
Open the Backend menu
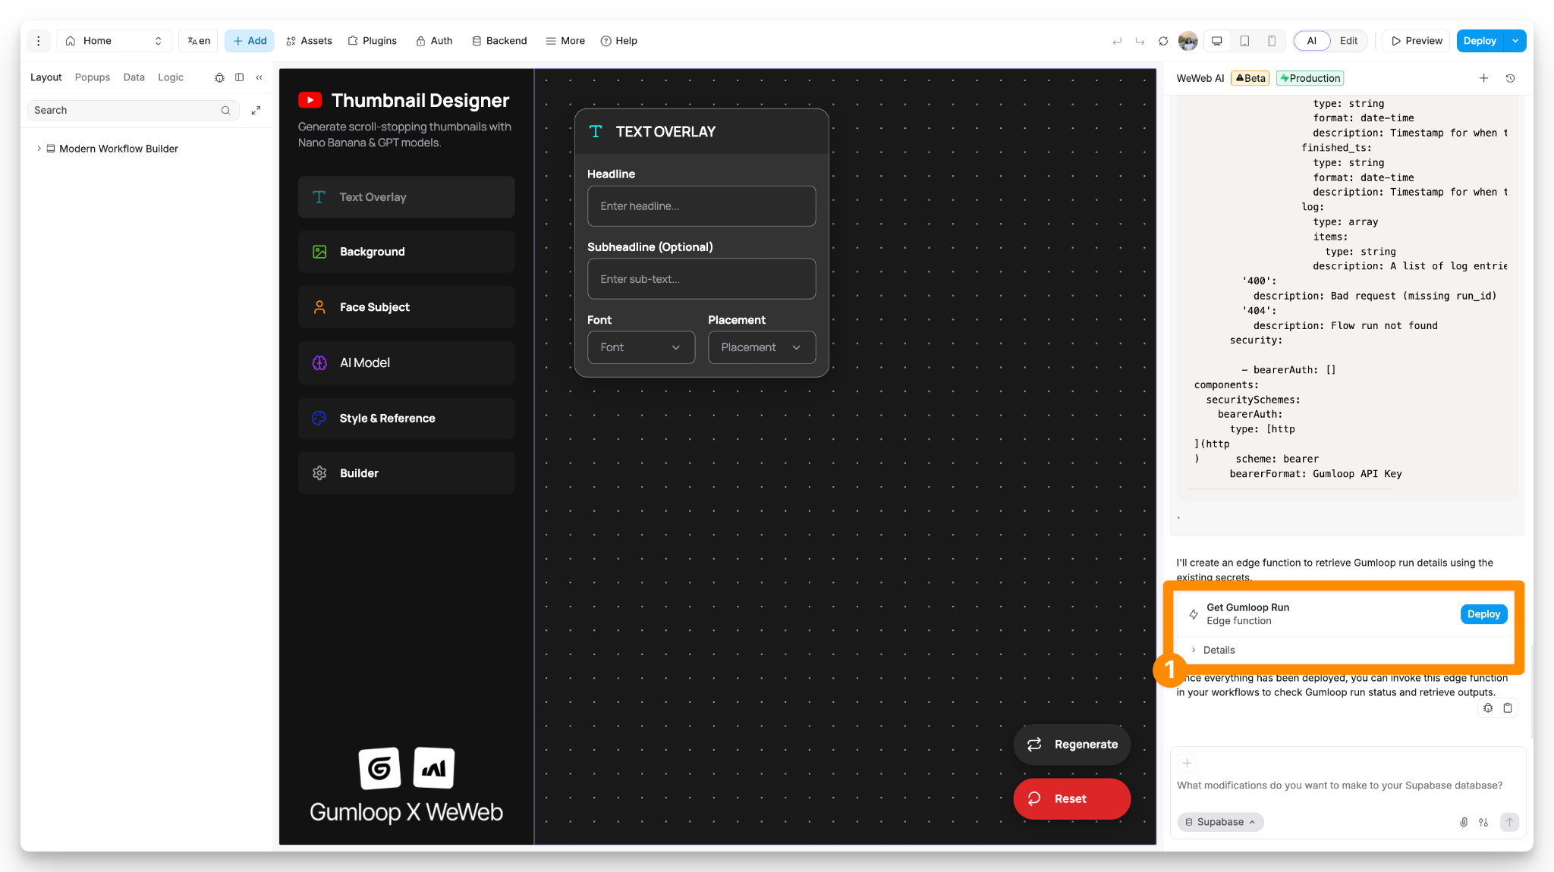click(x=499, y=41)
